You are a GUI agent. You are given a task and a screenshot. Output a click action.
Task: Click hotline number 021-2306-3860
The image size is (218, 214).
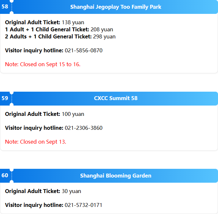point(83,128)
